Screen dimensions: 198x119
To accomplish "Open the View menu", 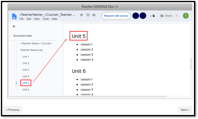I will 37,19.
